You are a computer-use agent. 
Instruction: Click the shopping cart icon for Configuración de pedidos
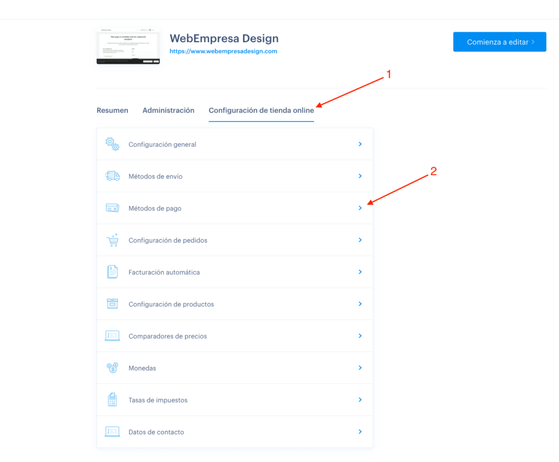pos(112,240)
